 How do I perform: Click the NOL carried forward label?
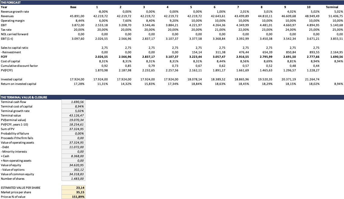(14, 34)
